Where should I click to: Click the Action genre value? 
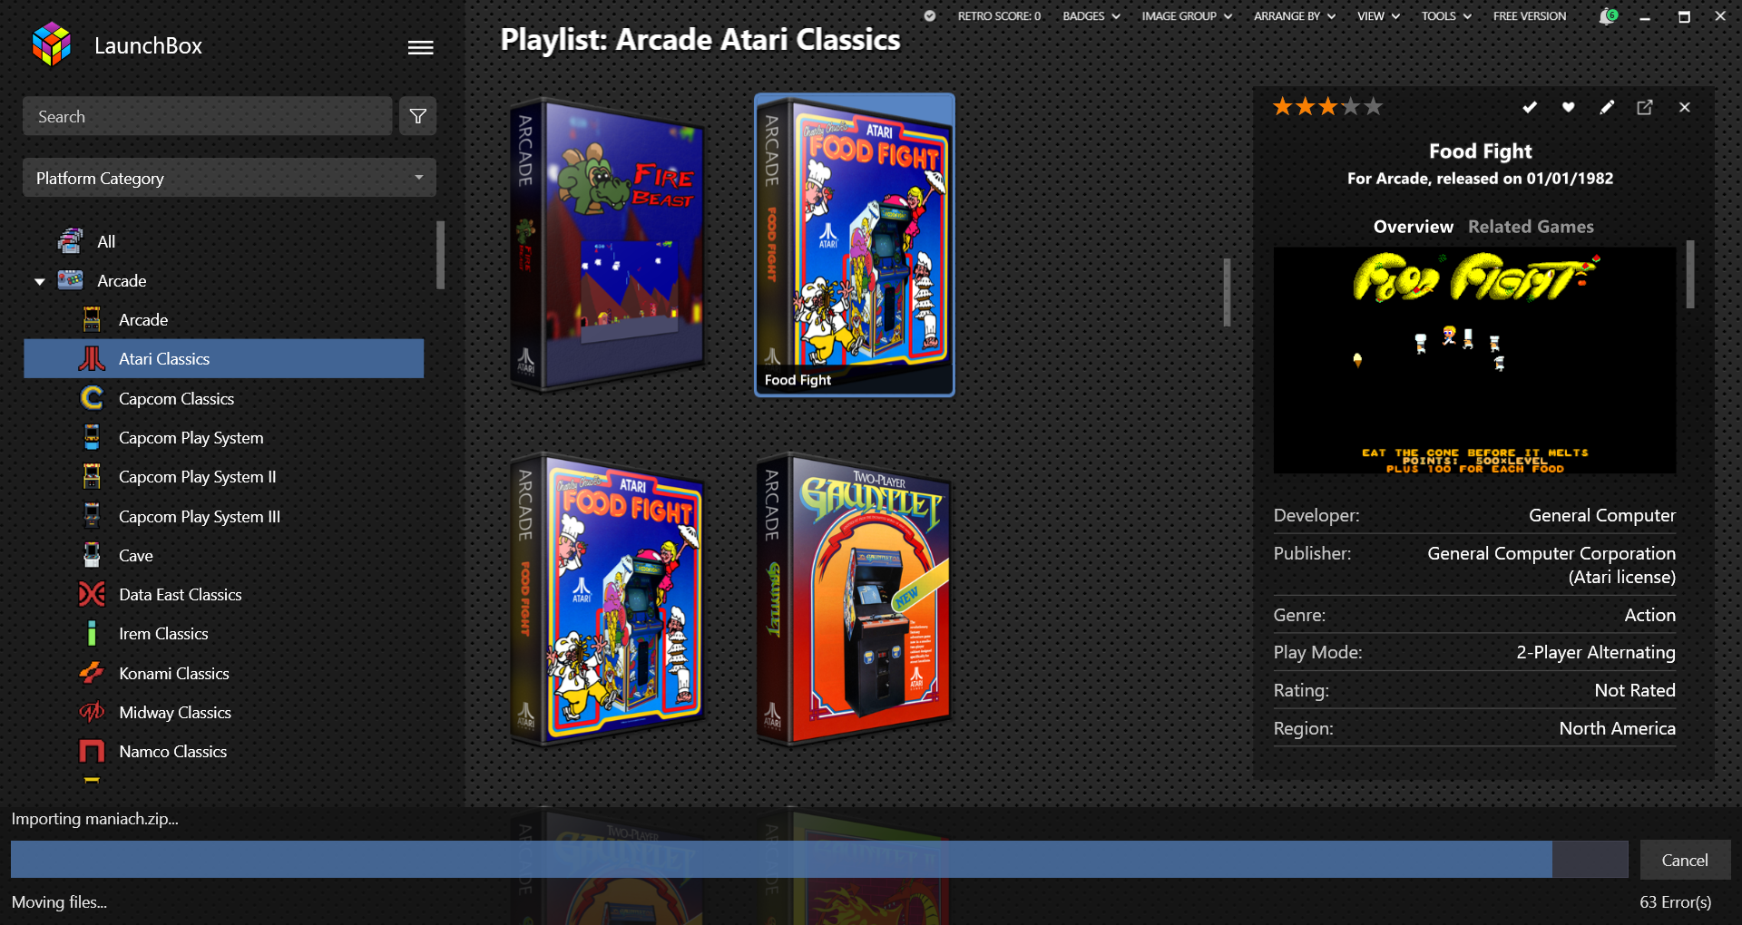tap(1649, 615)
